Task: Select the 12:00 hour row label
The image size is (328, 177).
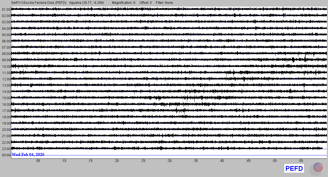Action: 6,79
